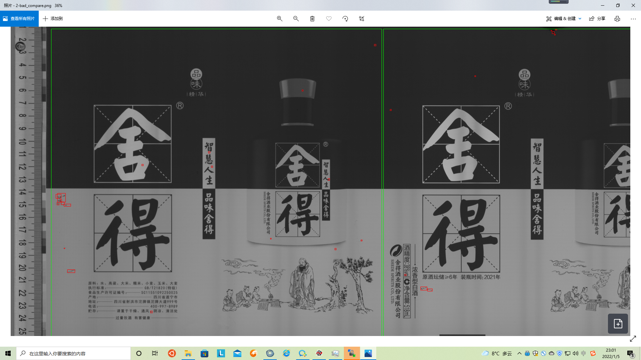Click the Zoom in magnifier icon
The image size is (641, 360).
click(279, 19)
